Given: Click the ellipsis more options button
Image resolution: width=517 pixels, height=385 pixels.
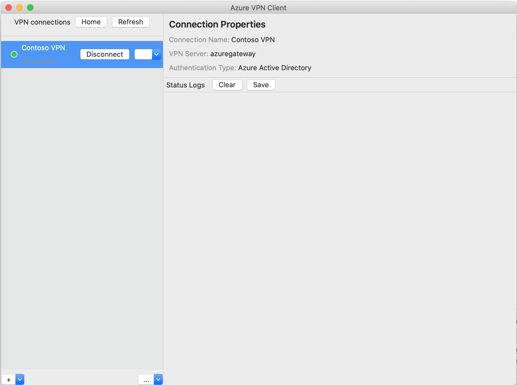Looking at the screenshot, I should coord(146,380).
